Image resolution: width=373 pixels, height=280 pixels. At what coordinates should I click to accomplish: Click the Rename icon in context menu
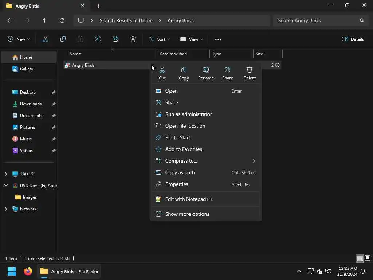click(206, 70)
